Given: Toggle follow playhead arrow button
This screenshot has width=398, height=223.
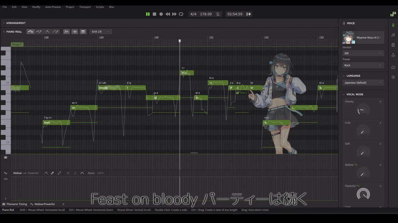Looking at the screenshot, I should (249, 14).
